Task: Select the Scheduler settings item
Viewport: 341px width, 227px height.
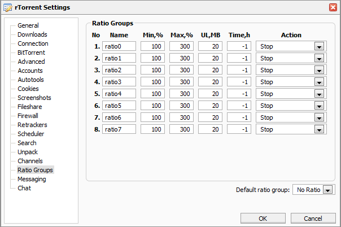Action: [31, 134]
